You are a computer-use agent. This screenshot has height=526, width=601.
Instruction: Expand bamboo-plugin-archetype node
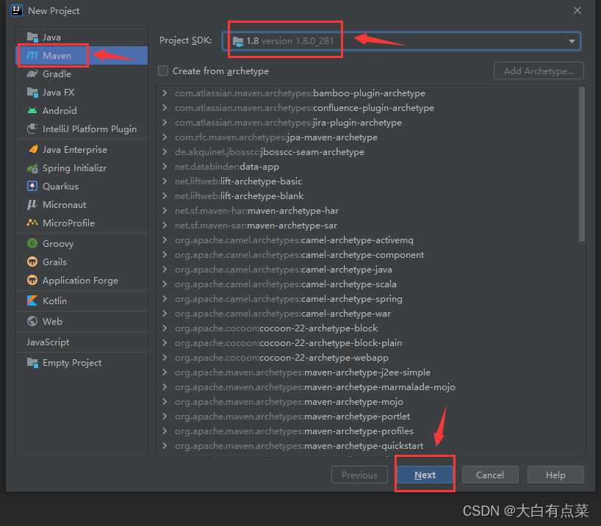click(x=165, y=93)
